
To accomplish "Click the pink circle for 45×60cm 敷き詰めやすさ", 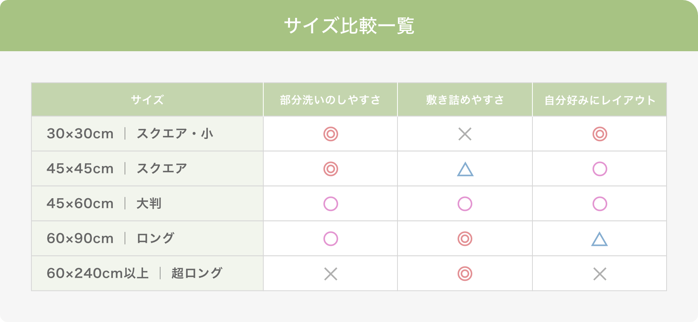I will [x=465, y=204].
